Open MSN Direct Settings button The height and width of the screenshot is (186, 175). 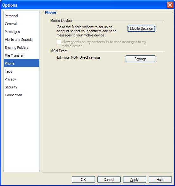(141, 59)
